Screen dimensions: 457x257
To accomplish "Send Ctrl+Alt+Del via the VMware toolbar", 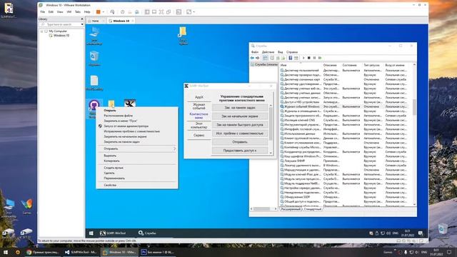I will (x=112, y=12).
